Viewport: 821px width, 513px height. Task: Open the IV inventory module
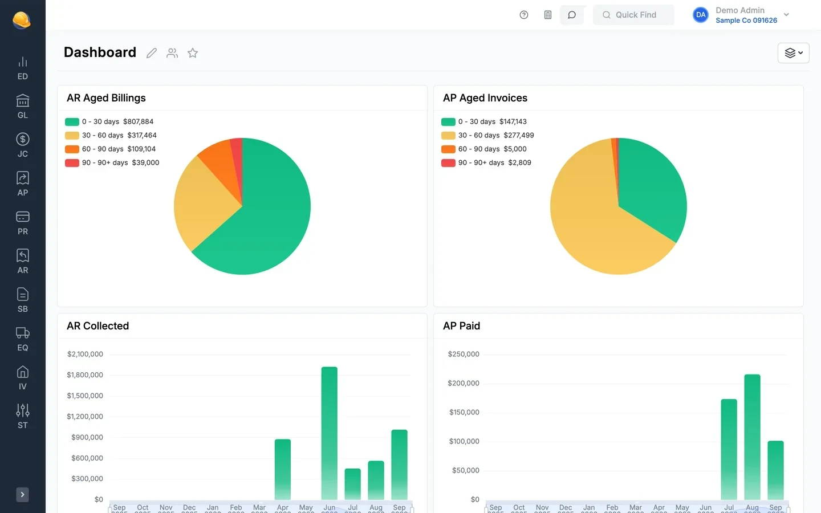click(x=22, y=378)
